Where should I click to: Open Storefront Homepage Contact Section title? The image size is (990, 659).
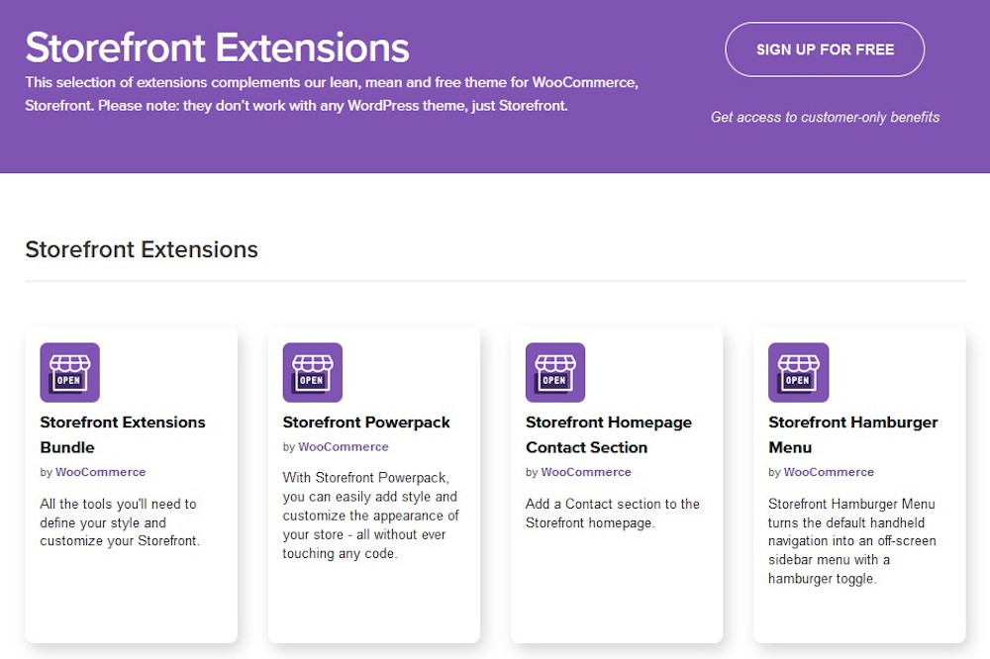(x=609, y=434)
